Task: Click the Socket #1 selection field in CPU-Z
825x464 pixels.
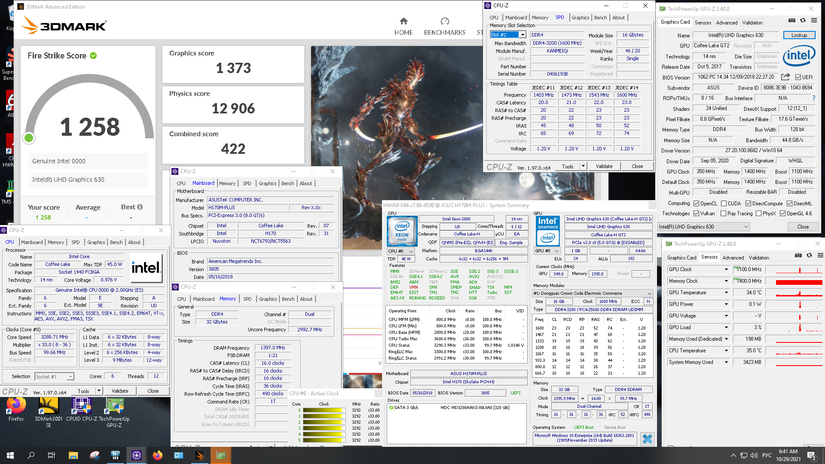Action: 54,377
